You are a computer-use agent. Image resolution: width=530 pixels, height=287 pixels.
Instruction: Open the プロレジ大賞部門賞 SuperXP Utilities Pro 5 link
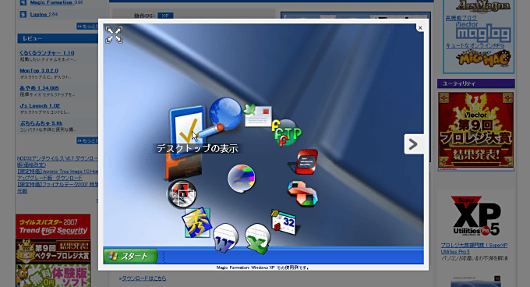click(474, 249)
